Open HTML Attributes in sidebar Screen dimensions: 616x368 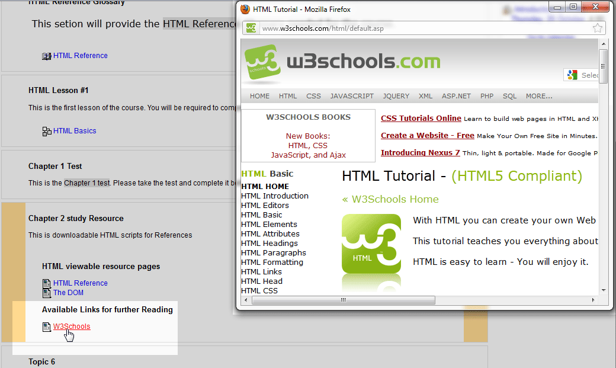pos(270,233)
